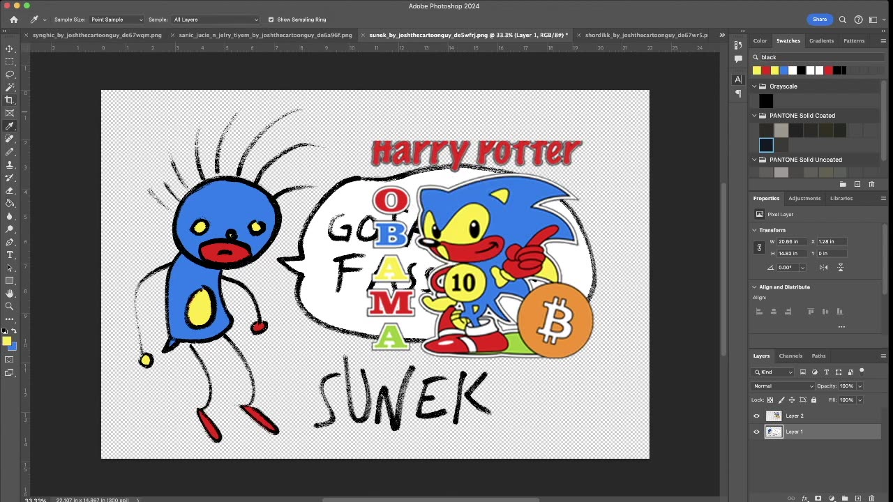Open the Sample All Layers dropdown
Image resolution: width=893 pixels, height=502 pixels.
pos(215,20)
